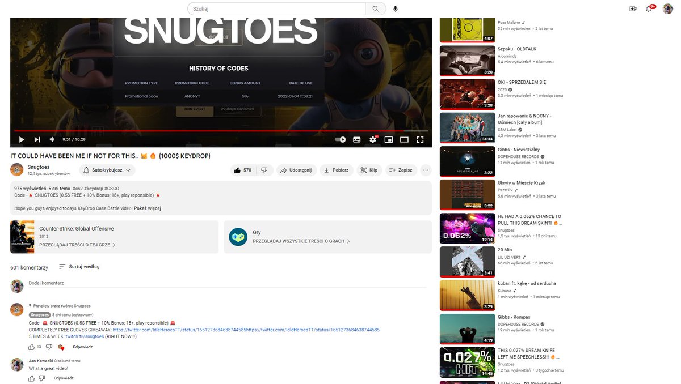Save video with Zapisz button
This screenshot has width=681, height=384.
tap(401, 170)
